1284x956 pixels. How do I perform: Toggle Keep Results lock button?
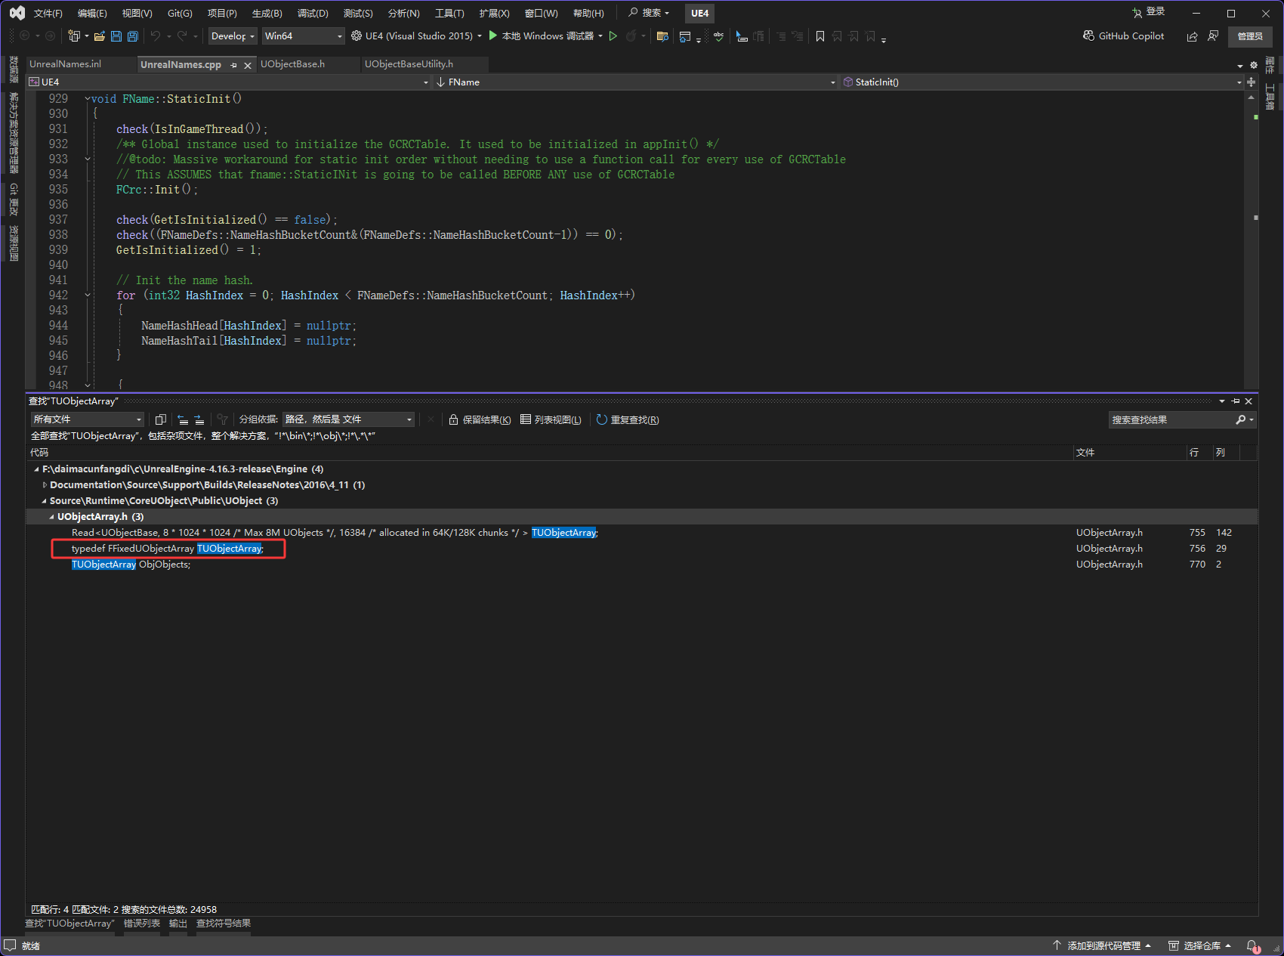pos(480,419)
